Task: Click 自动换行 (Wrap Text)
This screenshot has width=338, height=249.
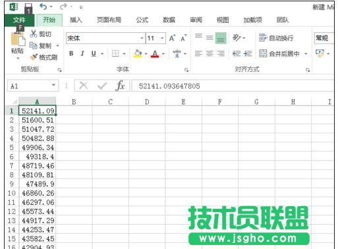Action: (276, 38)
